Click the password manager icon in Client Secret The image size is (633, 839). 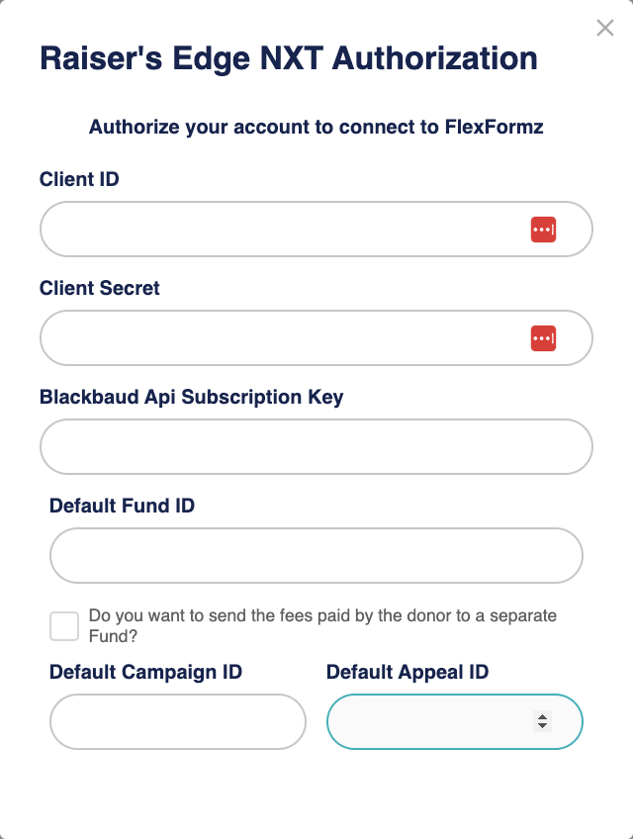click(543, 338)
